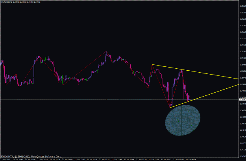
Task: Click the 12 Jun 23:52 time label
Action: [166, 159]
